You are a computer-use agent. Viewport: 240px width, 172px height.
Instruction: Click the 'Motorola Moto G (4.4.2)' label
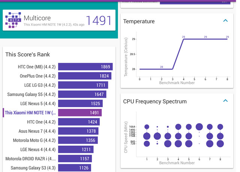coord(34,140)
